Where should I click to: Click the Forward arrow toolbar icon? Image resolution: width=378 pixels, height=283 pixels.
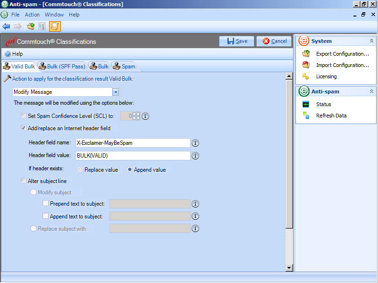[x=18, y=26]
